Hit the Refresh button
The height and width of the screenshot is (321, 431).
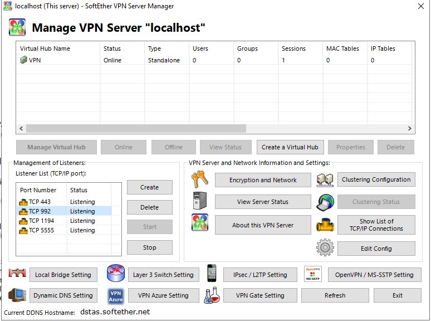[335, 295]
